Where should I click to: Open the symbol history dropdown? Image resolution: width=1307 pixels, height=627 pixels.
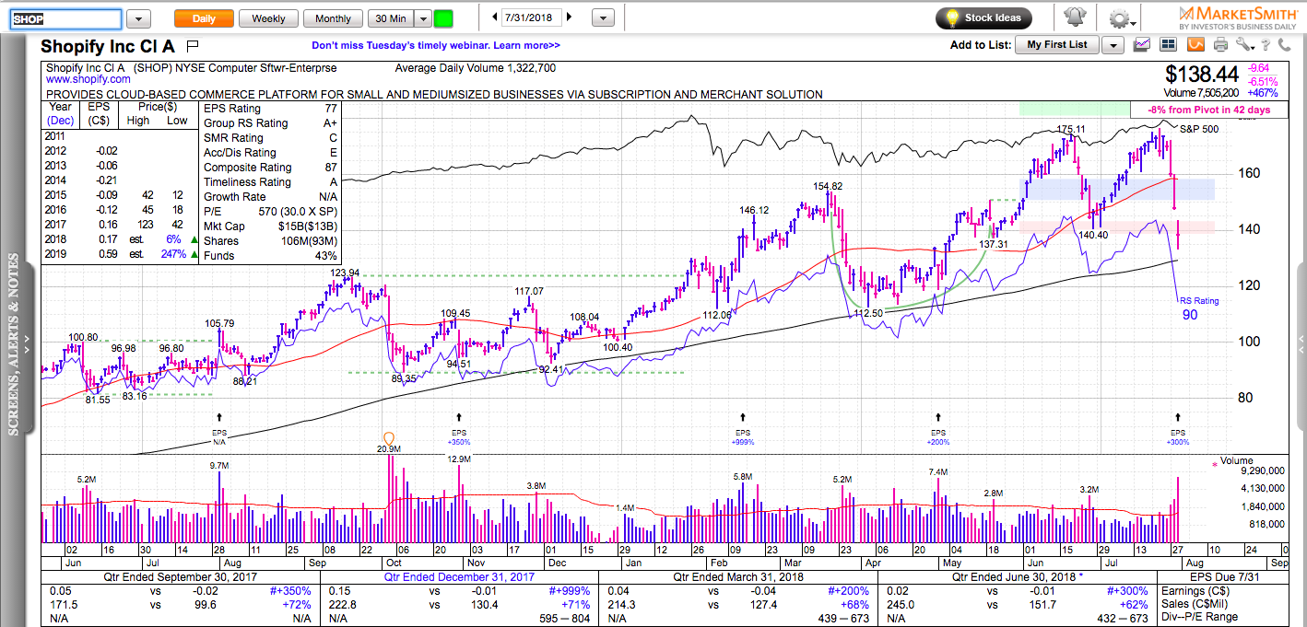(x=139, y=18)
